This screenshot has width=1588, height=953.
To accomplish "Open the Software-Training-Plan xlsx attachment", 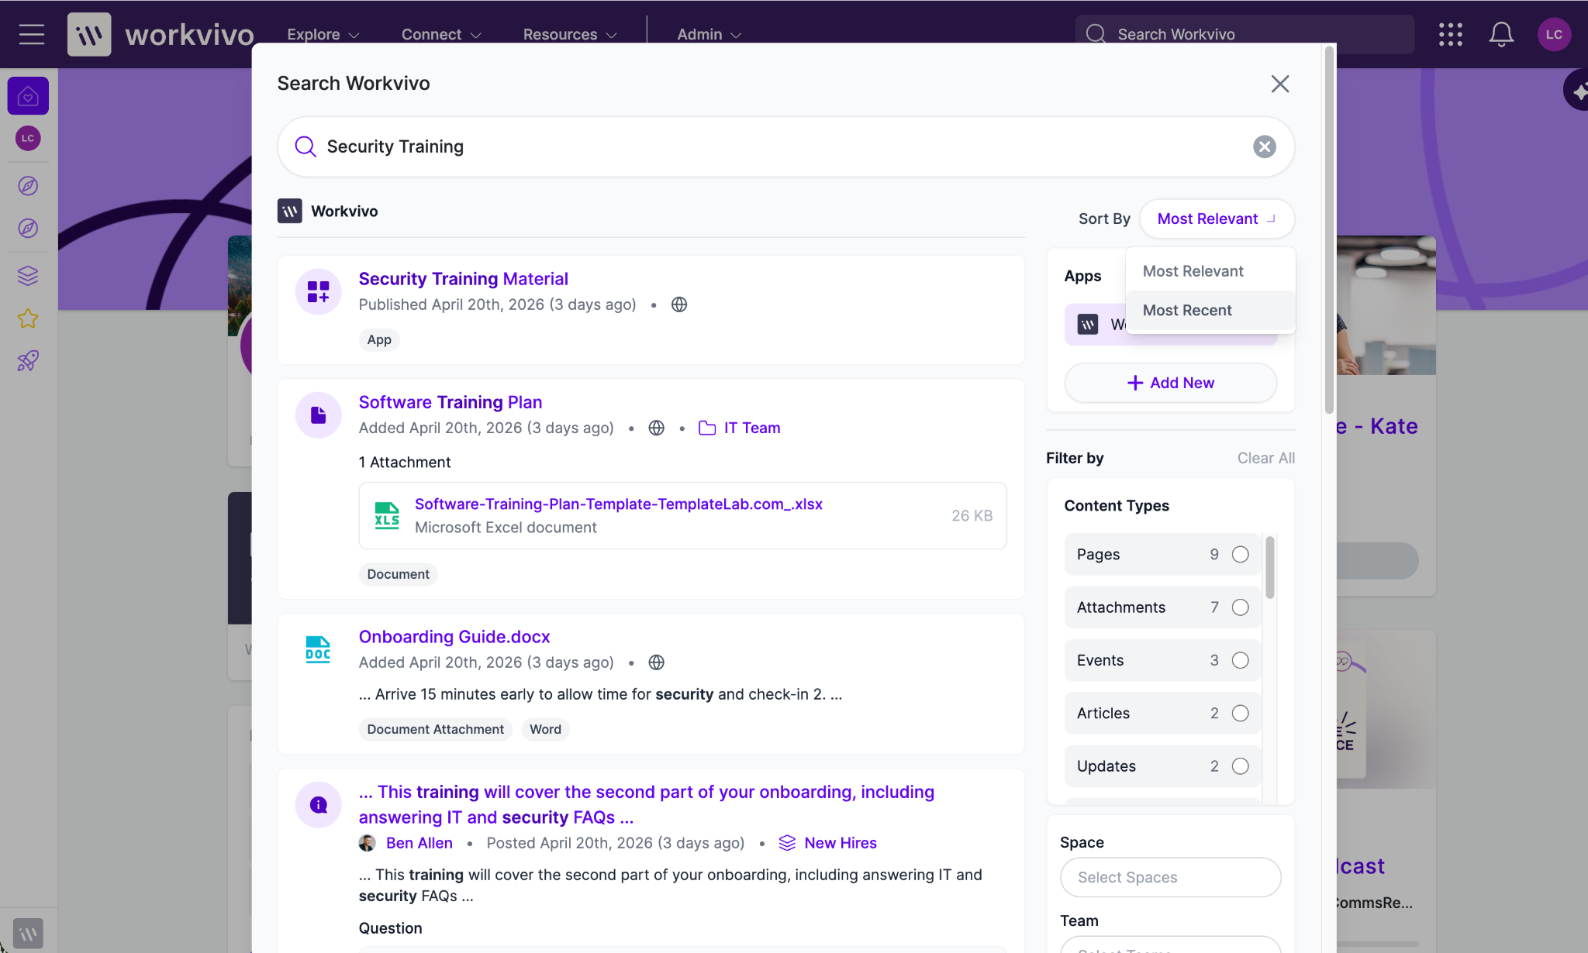I will click(x=619, y=504).
